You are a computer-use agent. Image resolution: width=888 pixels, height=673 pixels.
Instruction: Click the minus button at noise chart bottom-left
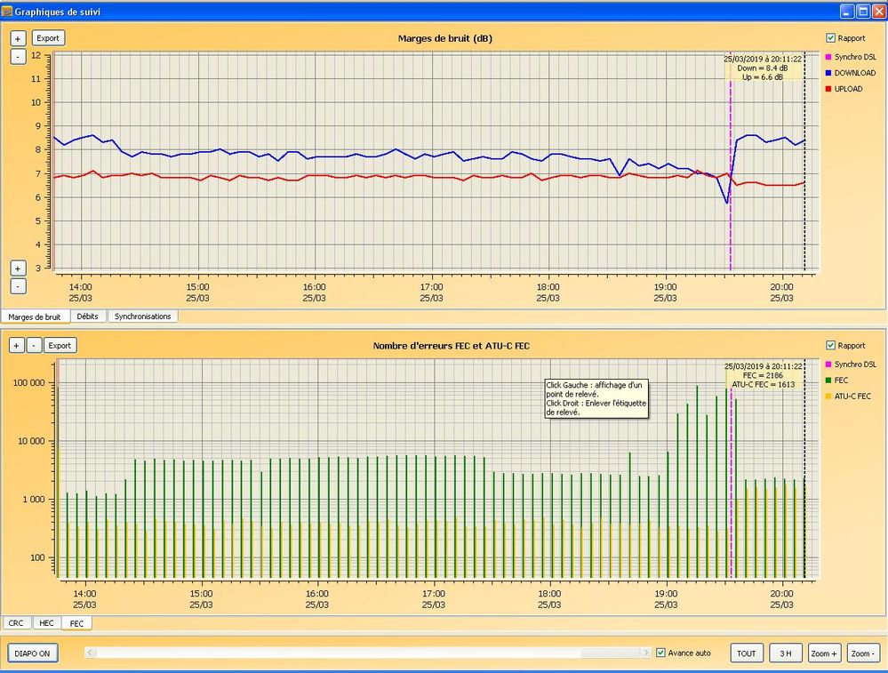point(18,286)
